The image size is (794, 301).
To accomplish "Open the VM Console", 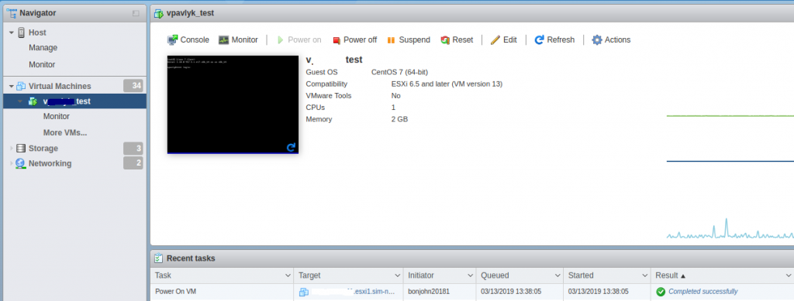I will pyautogui.click(x=188, y=40).
